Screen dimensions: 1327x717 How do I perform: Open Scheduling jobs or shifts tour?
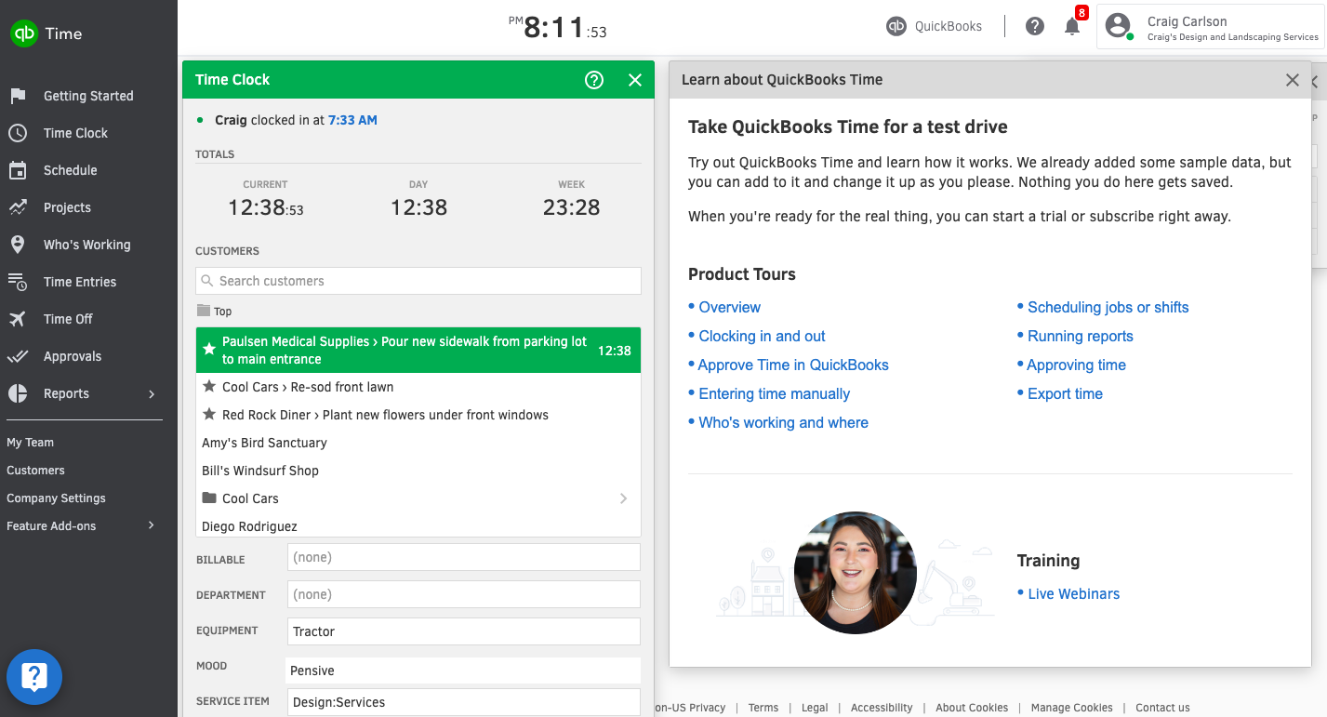(1108, 308)
